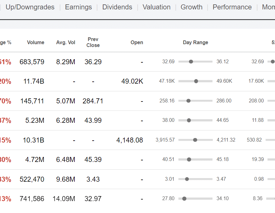
Task: Select 52-week low 530.82
Action: [254, 140]
